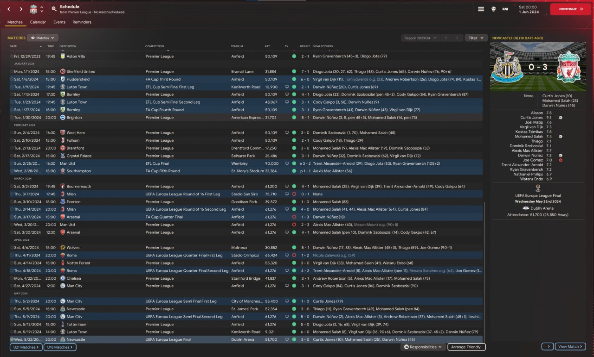This screenshot has width=594, height=357.
Task: Click Arrange Friendly button
Action: [x=466, y=347]
